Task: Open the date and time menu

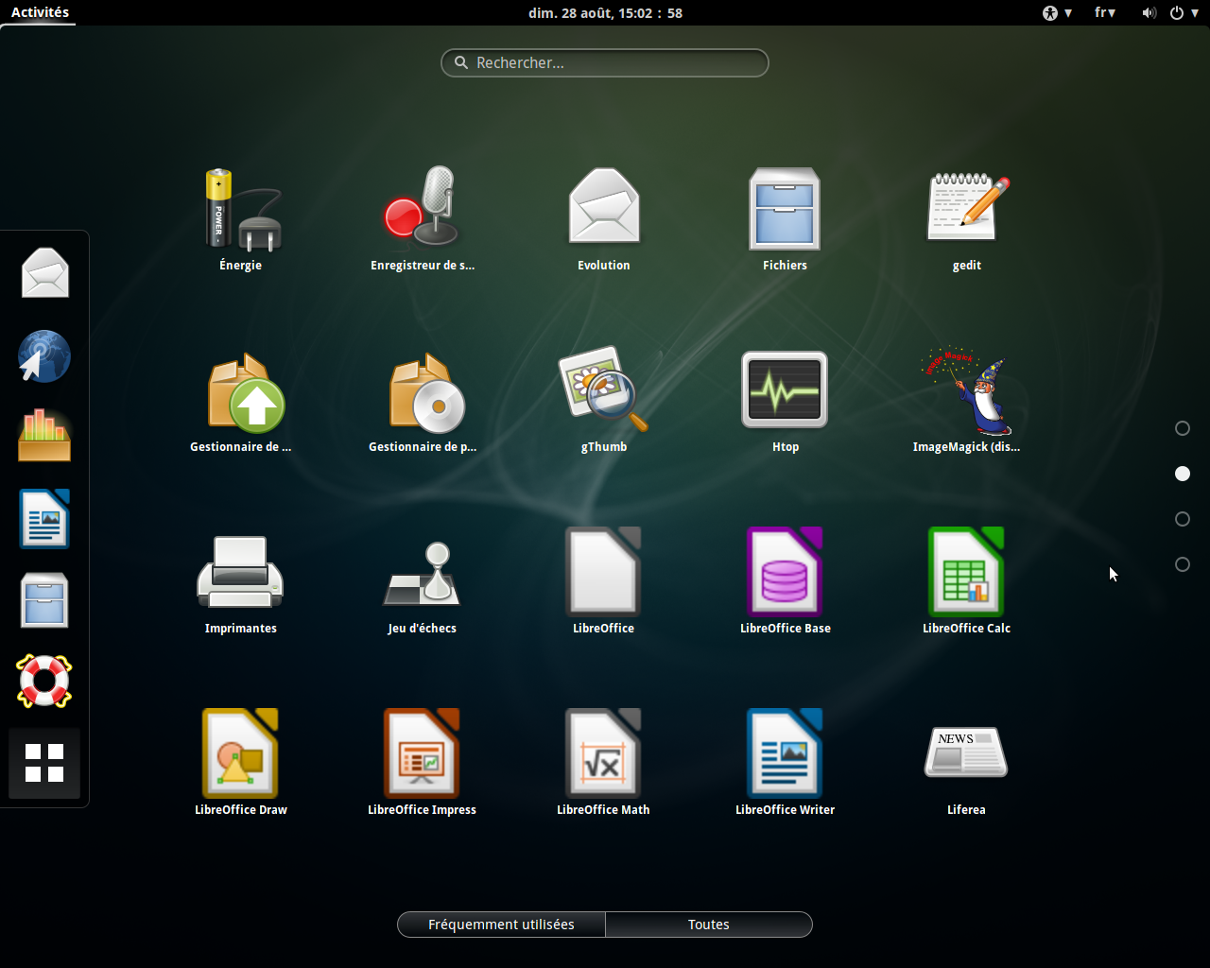Action: [x=605, y=13]
